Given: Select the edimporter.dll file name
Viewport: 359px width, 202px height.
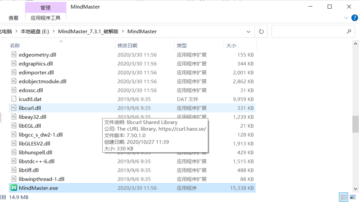Looking at the screenshot, I should pyautogui.click(x=36, y=72).
